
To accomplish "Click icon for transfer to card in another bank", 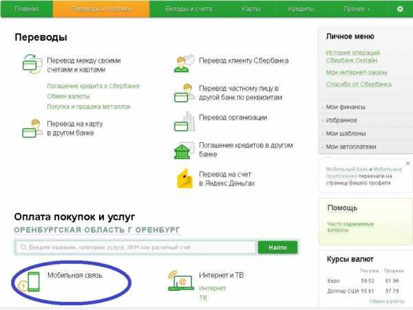I will click(x=32, y=128).
